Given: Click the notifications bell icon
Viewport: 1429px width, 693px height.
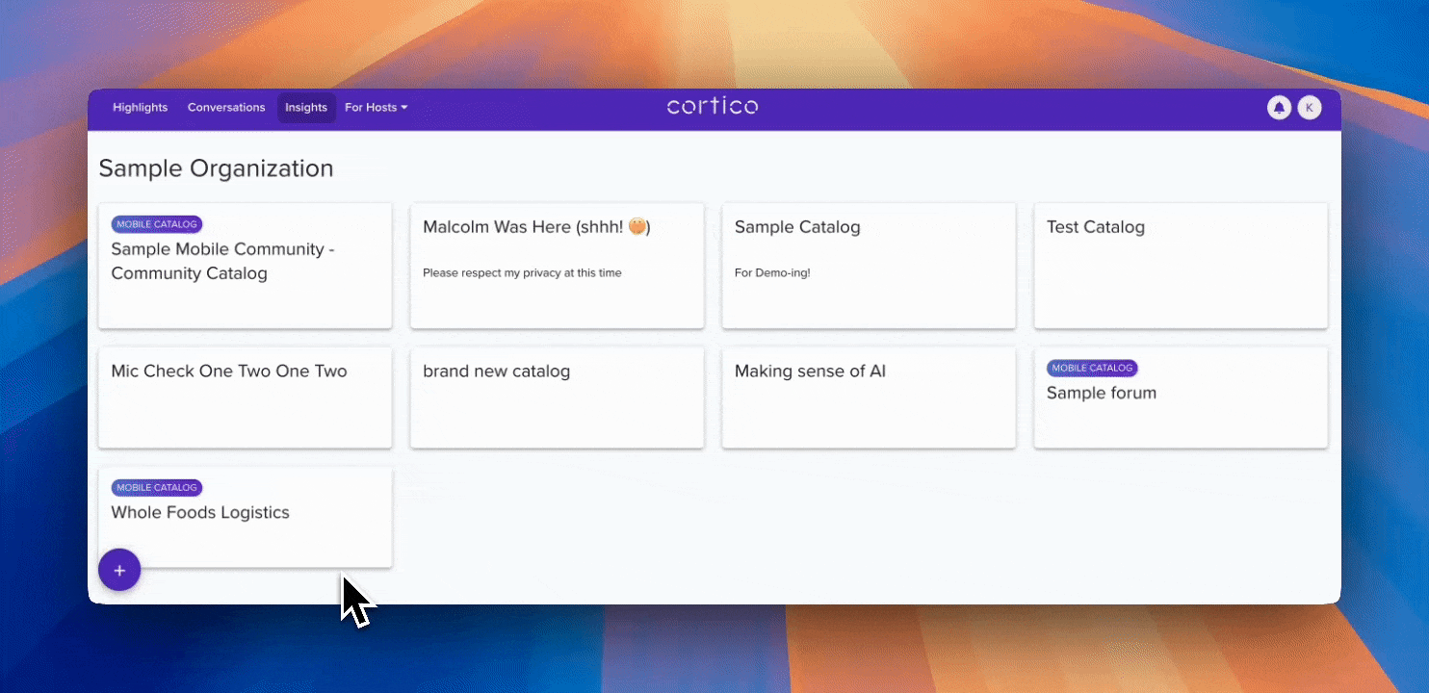Looking at the screenshot, I should 1279,108.
